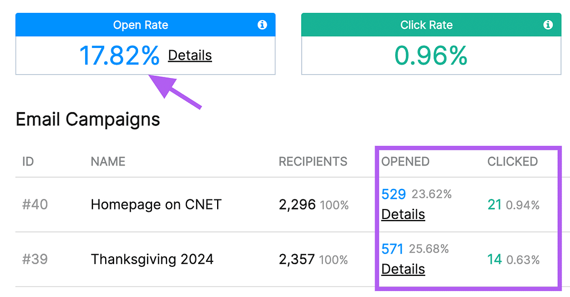Open Details for Thanksgiving 2024 campaign
The width and height of the screenshot is (570, 297).
(x=403, y=269)
